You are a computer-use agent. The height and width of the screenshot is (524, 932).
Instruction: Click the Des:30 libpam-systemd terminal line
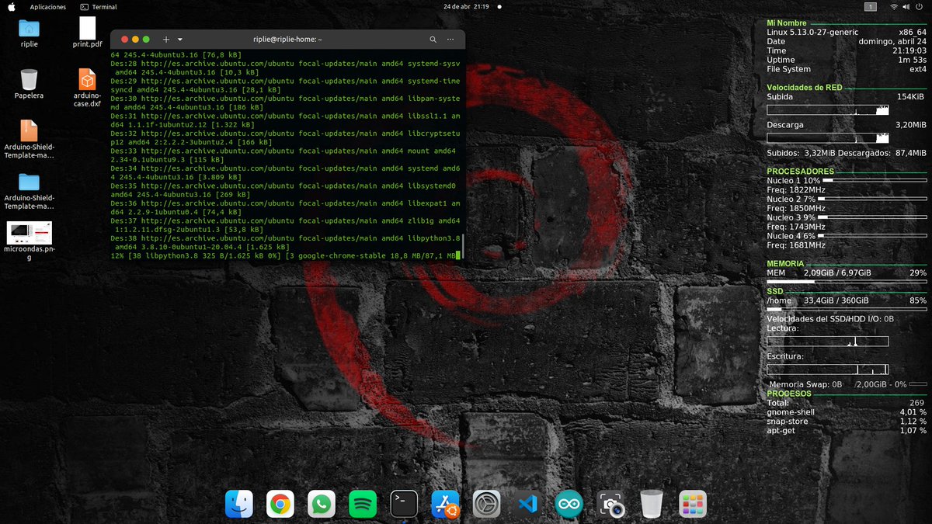click(286, 102)
